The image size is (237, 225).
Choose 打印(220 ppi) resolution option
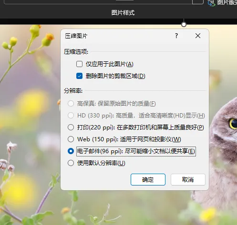point(71,127)
